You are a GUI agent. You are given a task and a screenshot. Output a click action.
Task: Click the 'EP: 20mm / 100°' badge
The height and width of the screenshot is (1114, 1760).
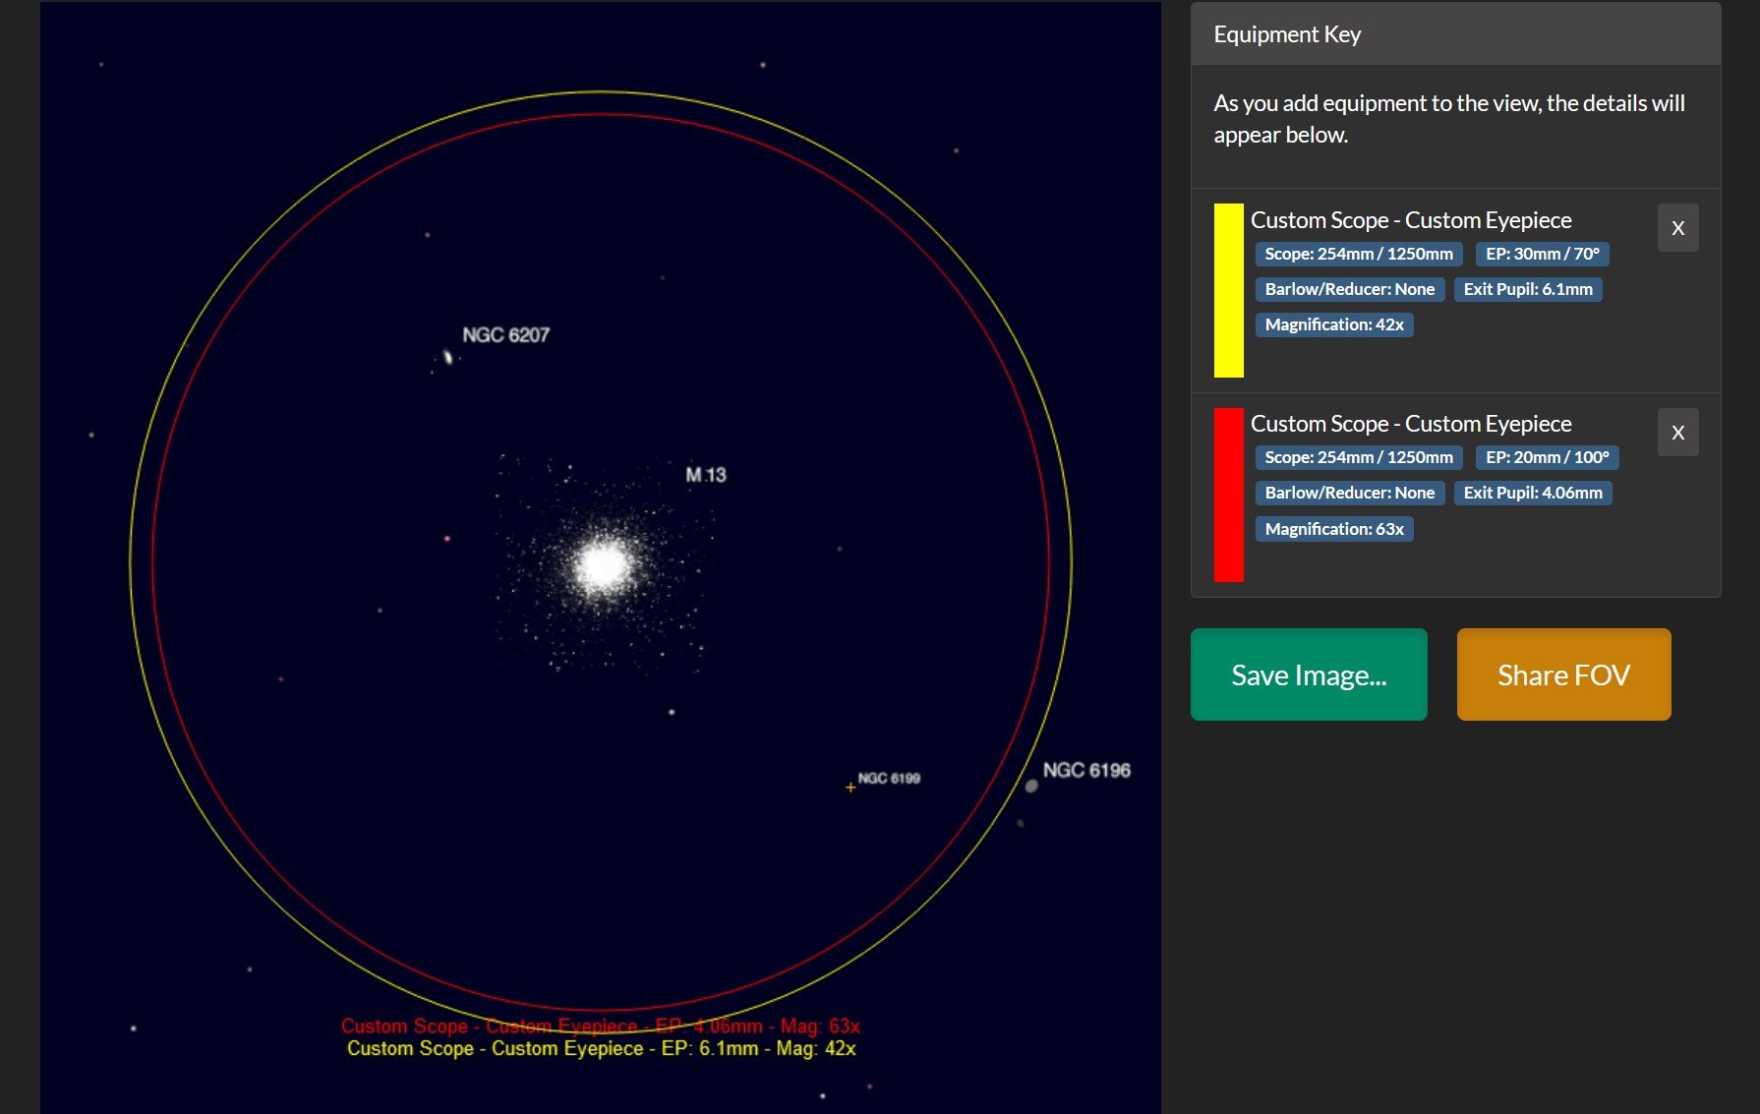tap(1547, 457)
